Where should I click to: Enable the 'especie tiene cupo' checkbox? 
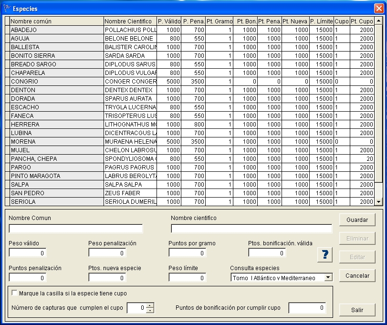(14, 293)
